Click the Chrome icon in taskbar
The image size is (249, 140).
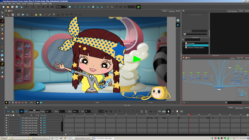click(x=65, y=138)
